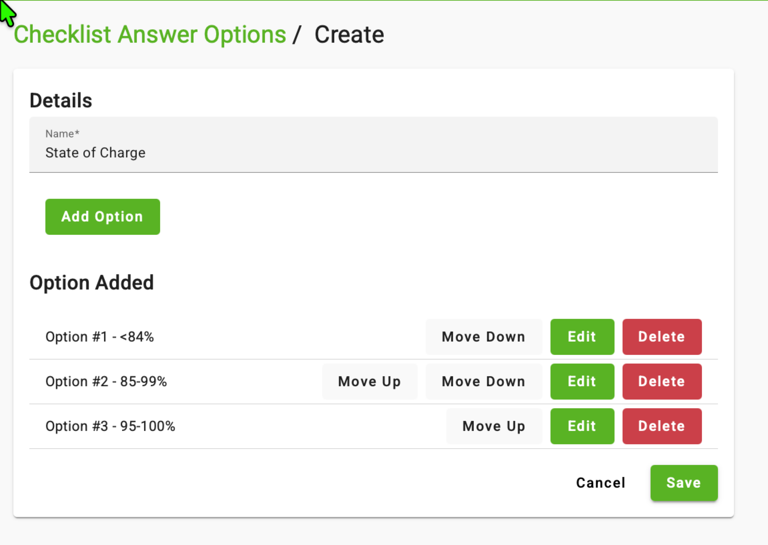768x545 pixels.
Task: Delete Option #3 95-100%
Action: (662, 426)
